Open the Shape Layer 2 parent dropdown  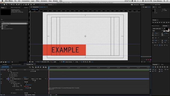tap(42, 79)
